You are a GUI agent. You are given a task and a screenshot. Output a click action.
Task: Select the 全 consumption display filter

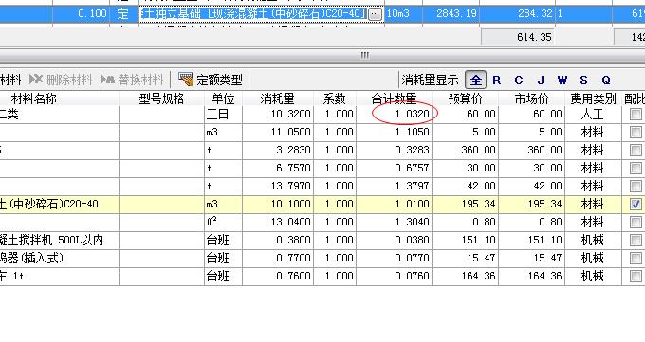[x=475, y=80]
